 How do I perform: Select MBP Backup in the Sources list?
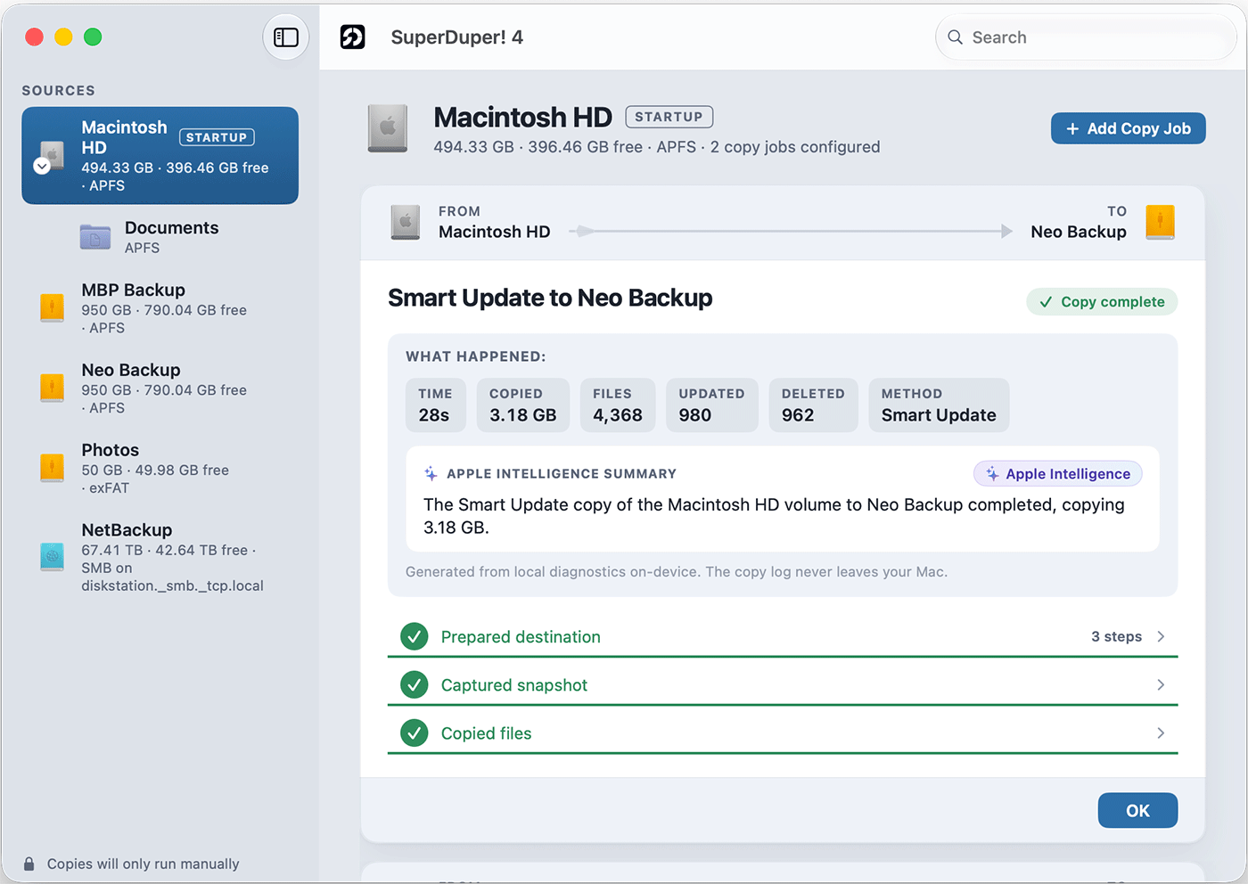click(x=160, y=308)
